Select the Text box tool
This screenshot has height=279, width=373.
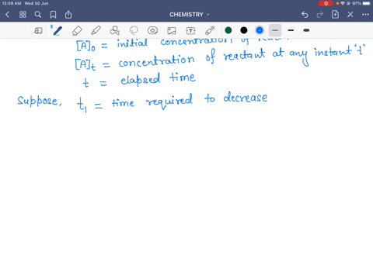pyautogui.click(x=190, y=30)
